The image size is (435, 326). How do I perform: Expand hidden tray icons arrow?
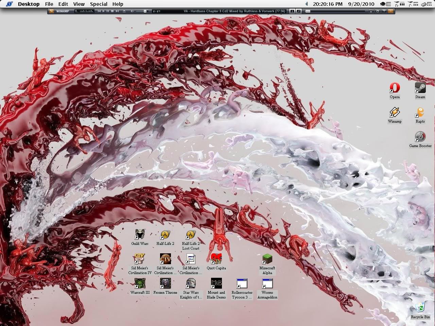(x=306, y=4)
